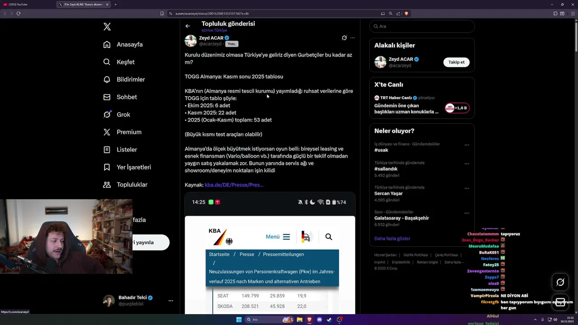
Task: Open the Gizlilik Politikası footer link
Action: click(x=415, y=255)
